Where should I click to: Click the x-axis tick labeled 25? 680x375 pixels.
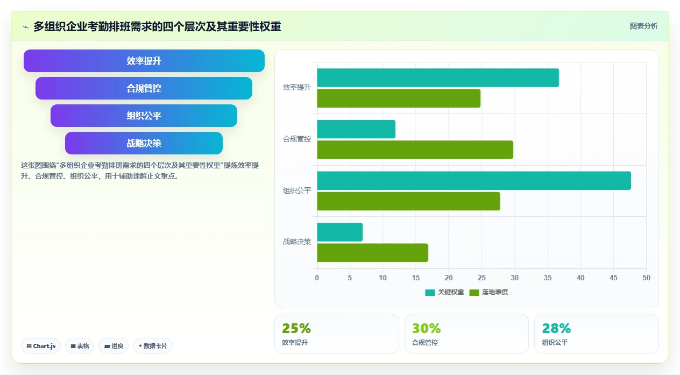[x=481, y=278]
